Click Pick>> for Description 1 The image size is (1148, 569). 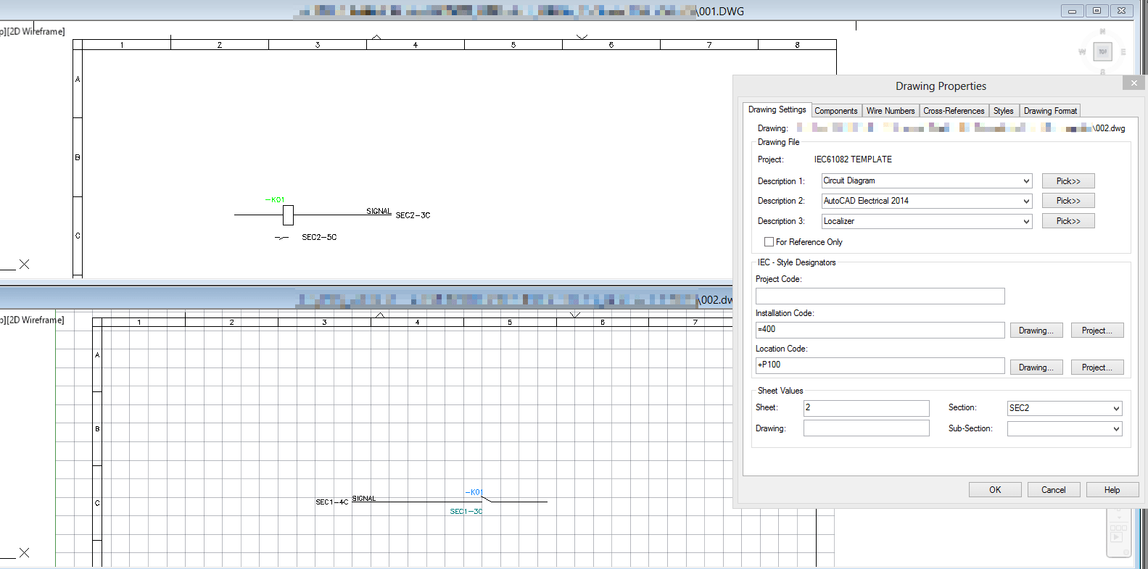(x=1068, y=181)
